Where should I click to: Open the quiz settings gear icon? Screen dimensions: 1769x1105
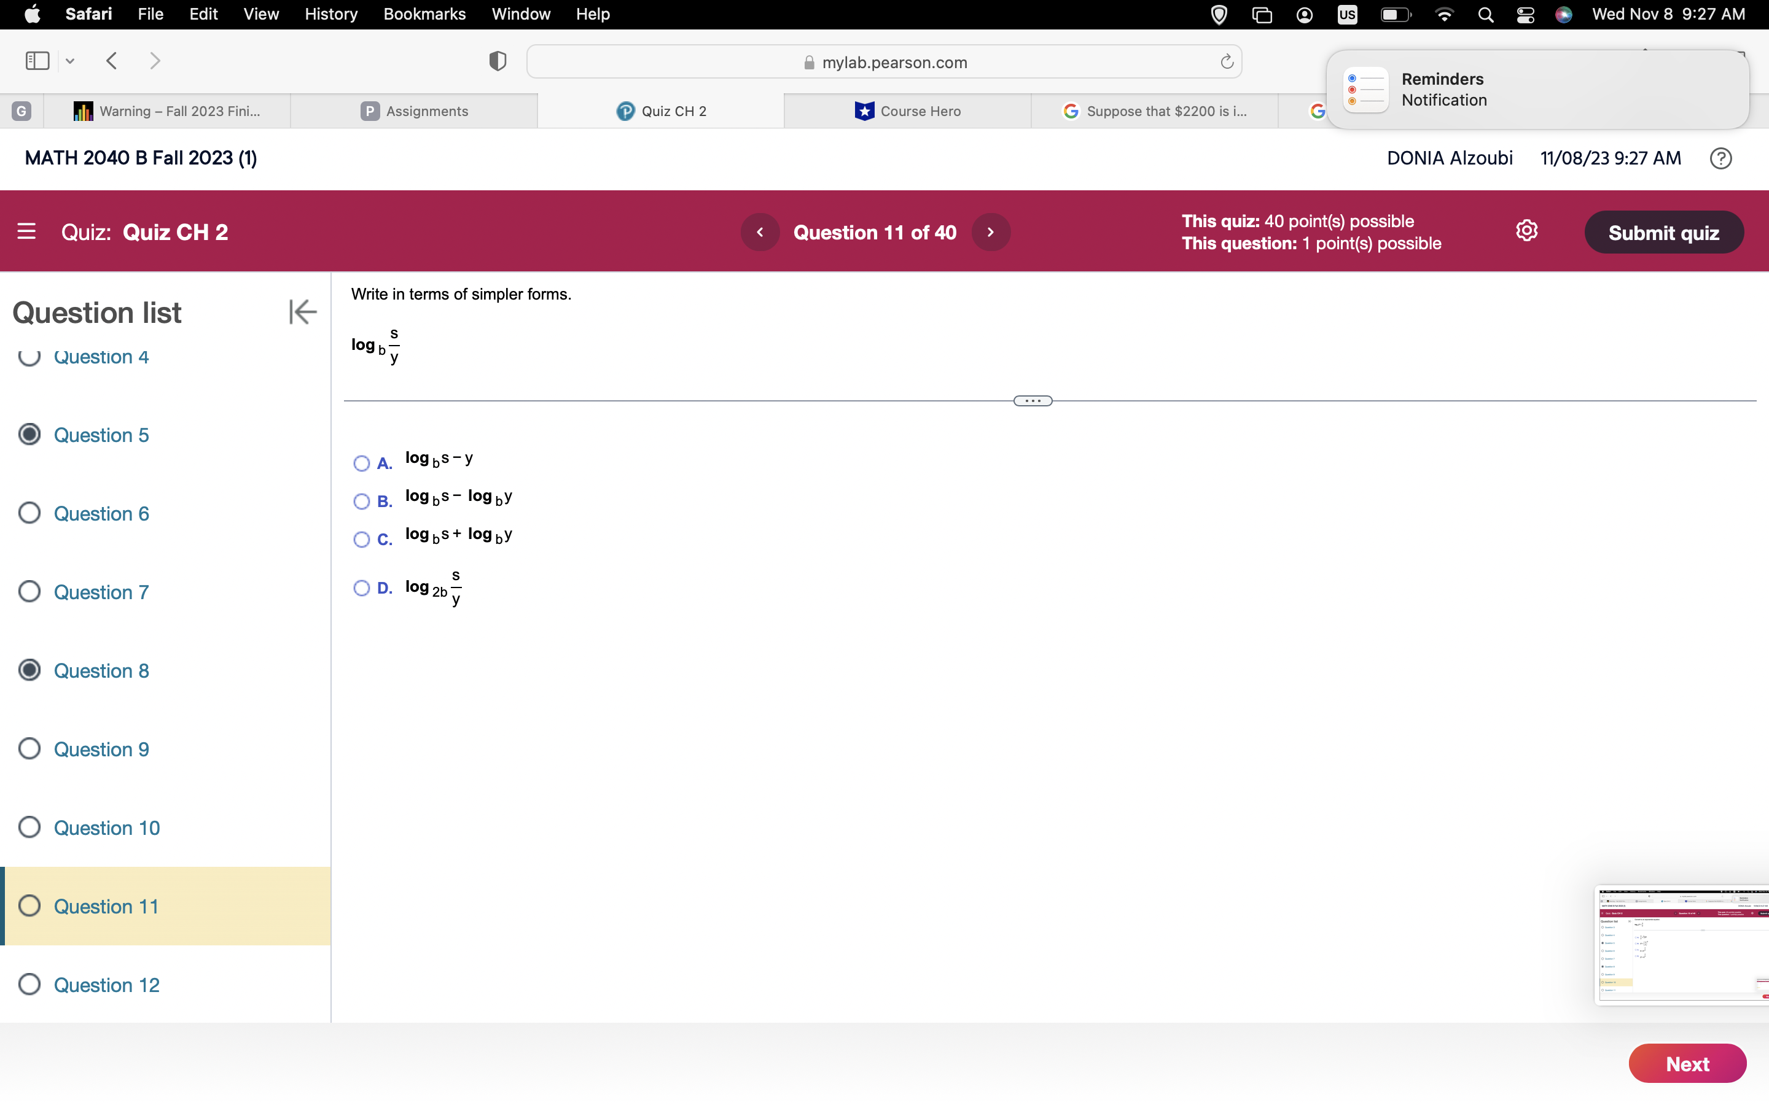[1526, 231]
